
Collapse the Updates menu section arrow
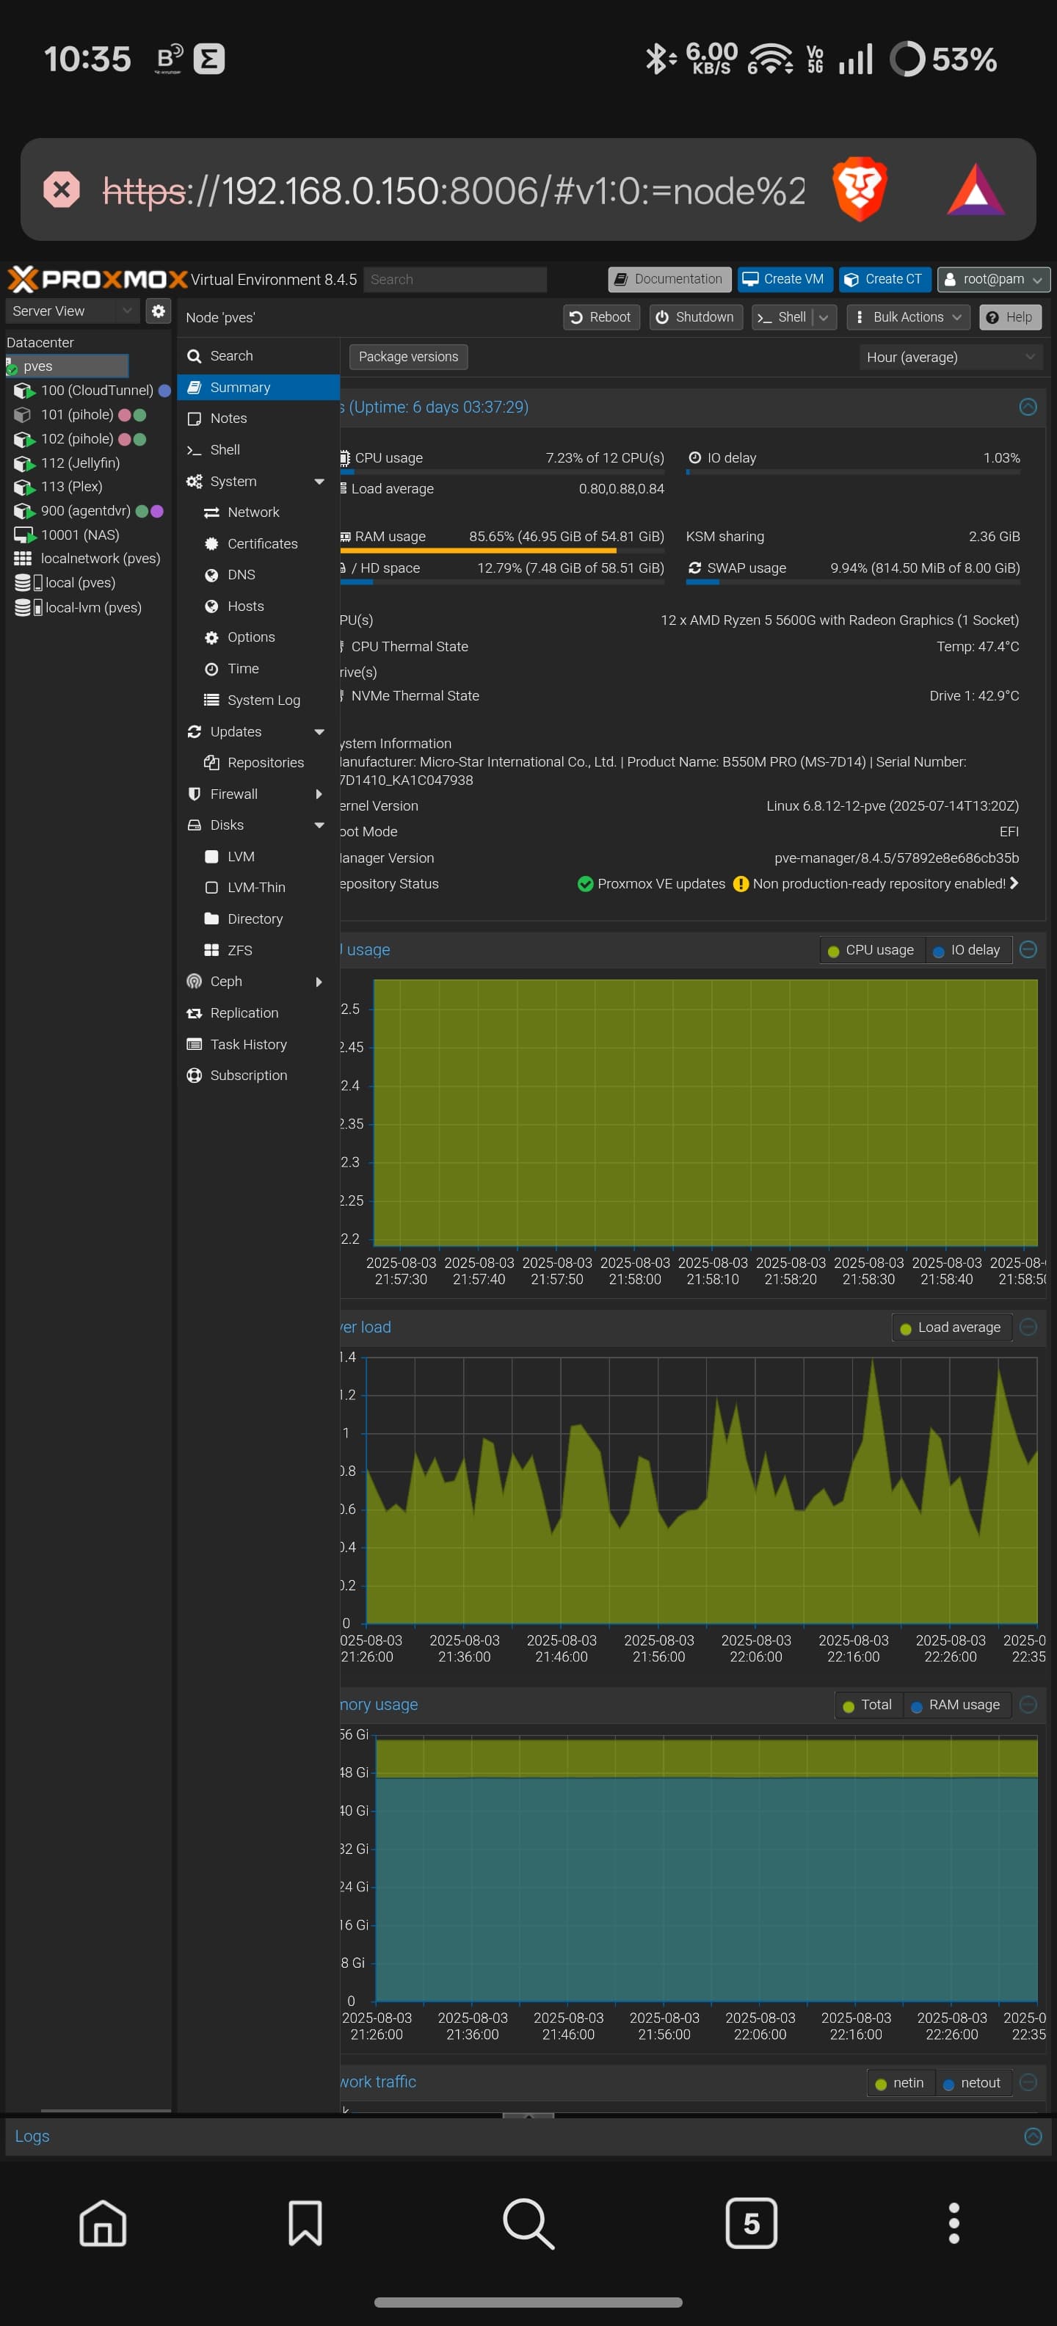click(319, 731)
